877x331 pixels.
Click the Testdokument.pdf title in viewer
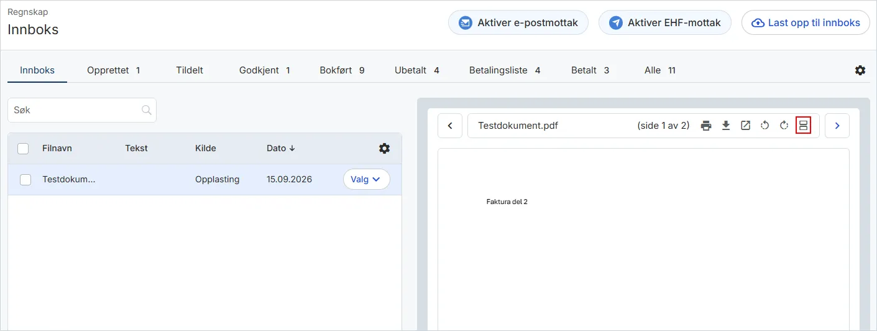point(518,126)
